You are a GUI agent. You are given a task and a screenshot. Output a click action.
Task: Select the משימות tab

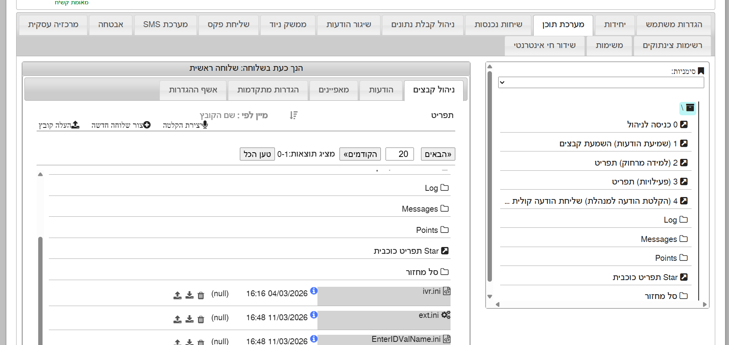click(x=609, y=46)
